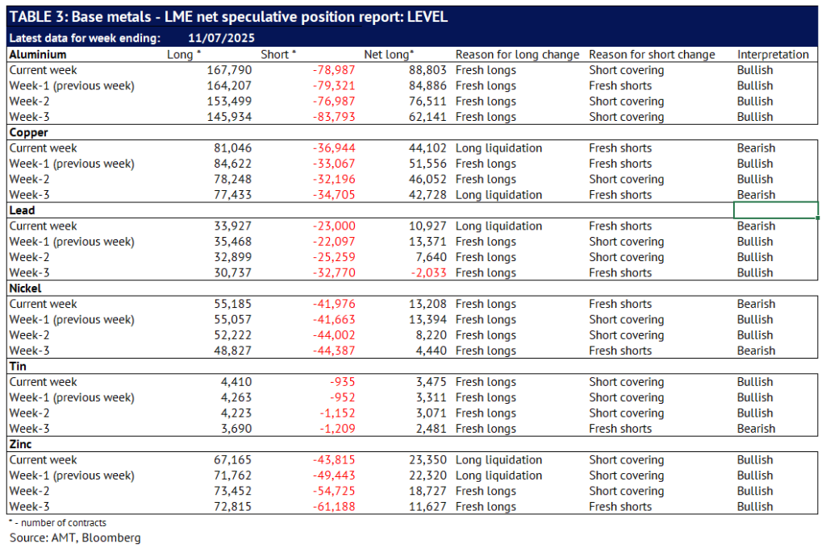Click Aluminium Week-3 long value 145,934

[x=229, y=117]
